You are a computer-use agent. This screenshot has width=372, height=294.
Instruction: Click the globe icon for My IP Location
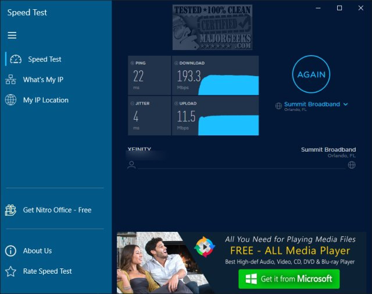click(x=10, y=100)
